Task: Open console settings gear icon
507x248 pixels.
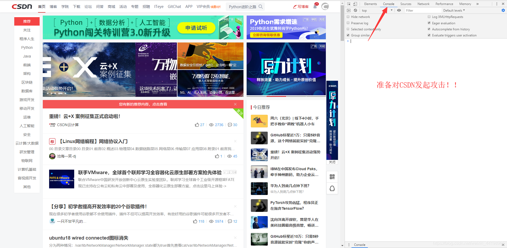Action: [503, 10]
